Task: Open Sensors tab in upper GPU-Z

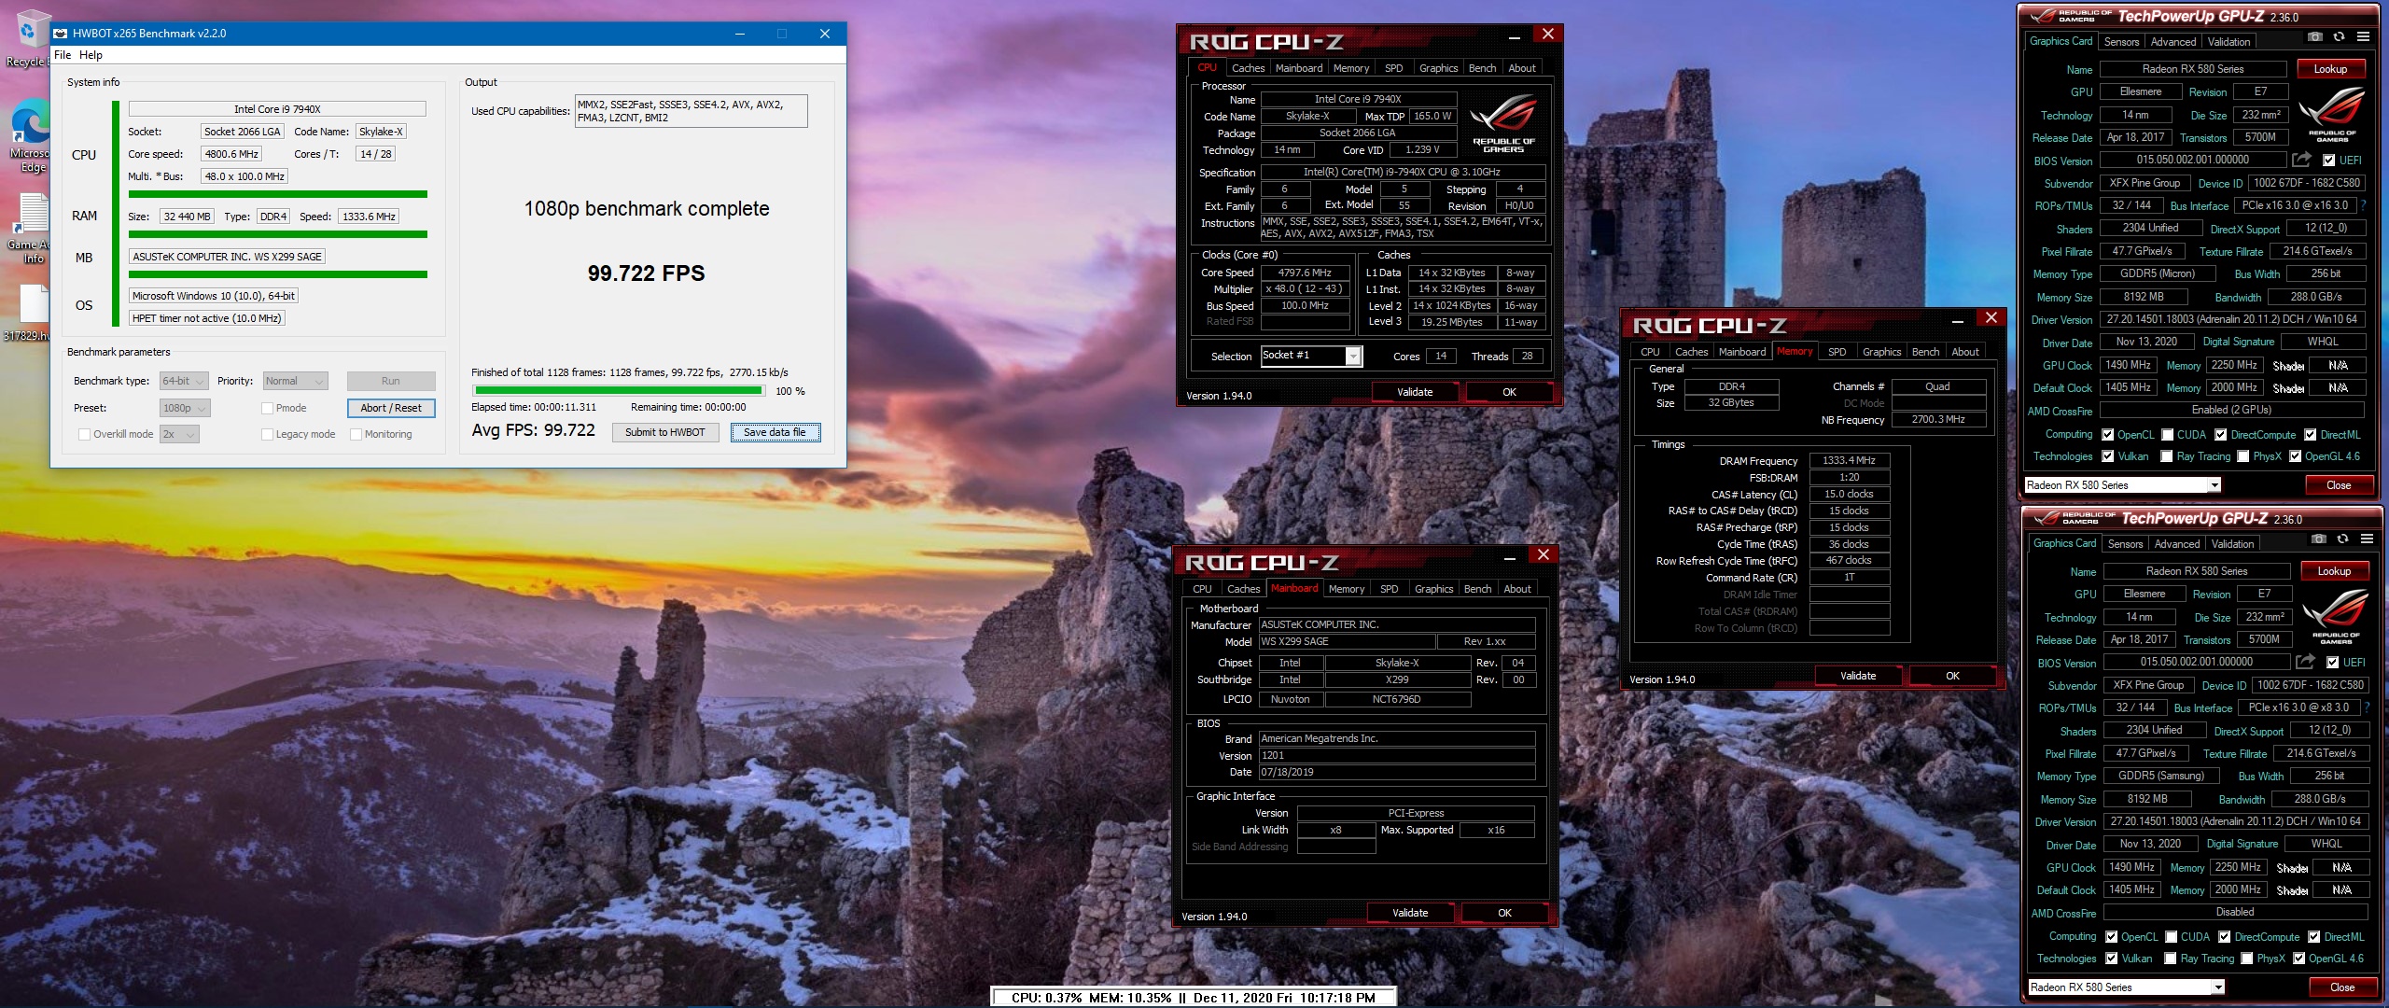Action: [2121, 42]
